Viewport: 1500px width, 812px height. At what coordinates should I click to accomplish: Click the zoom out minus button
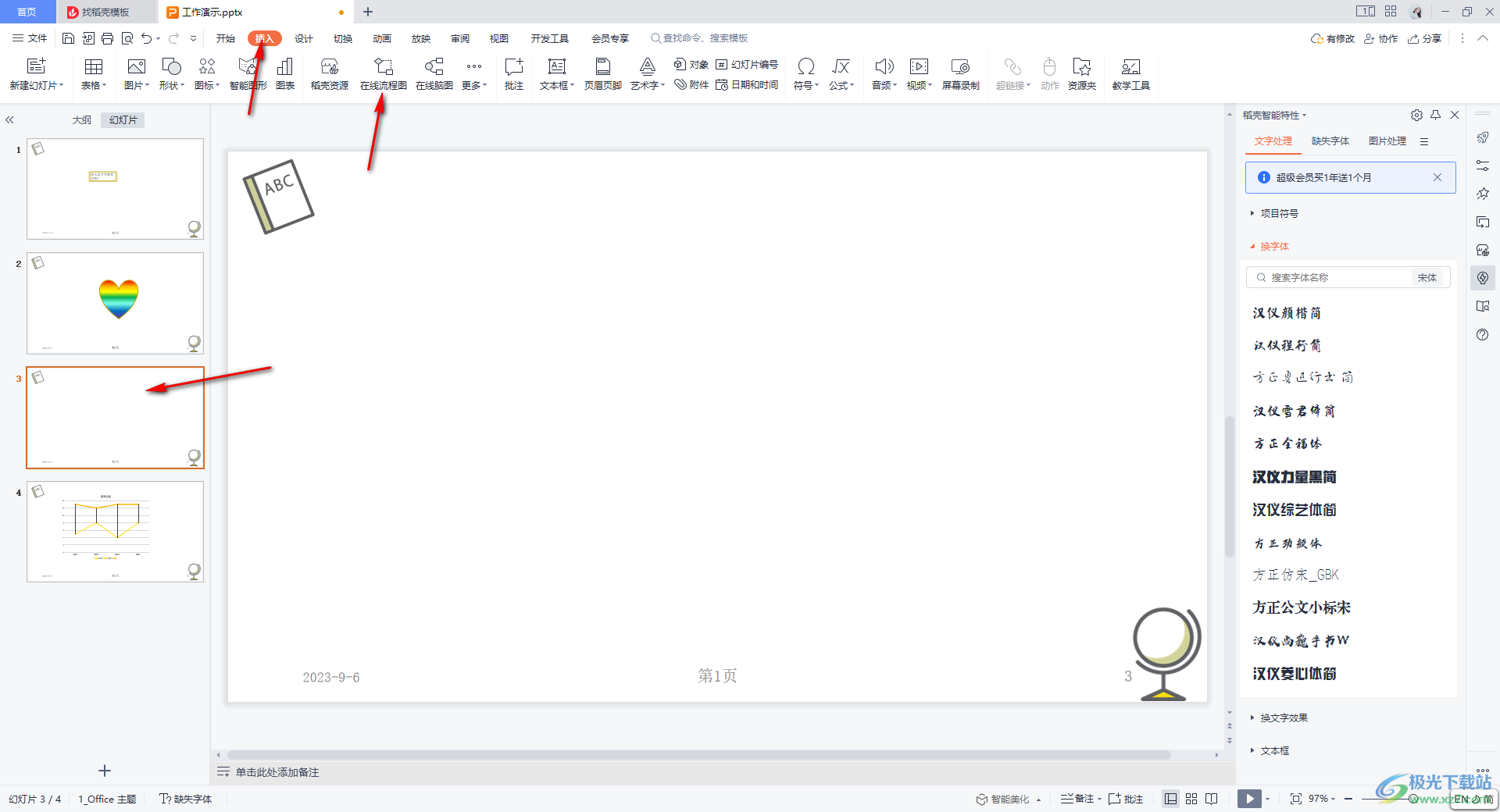(1348, 799)
